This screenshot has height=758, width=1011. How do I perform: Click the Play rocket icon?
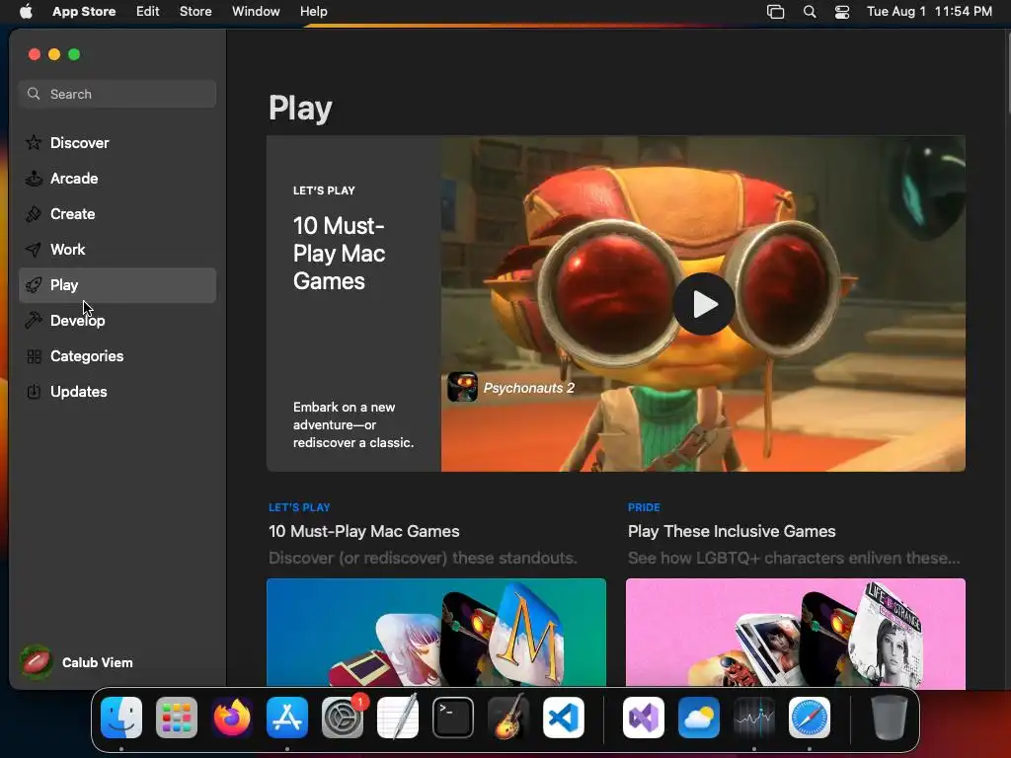point(34,285)
